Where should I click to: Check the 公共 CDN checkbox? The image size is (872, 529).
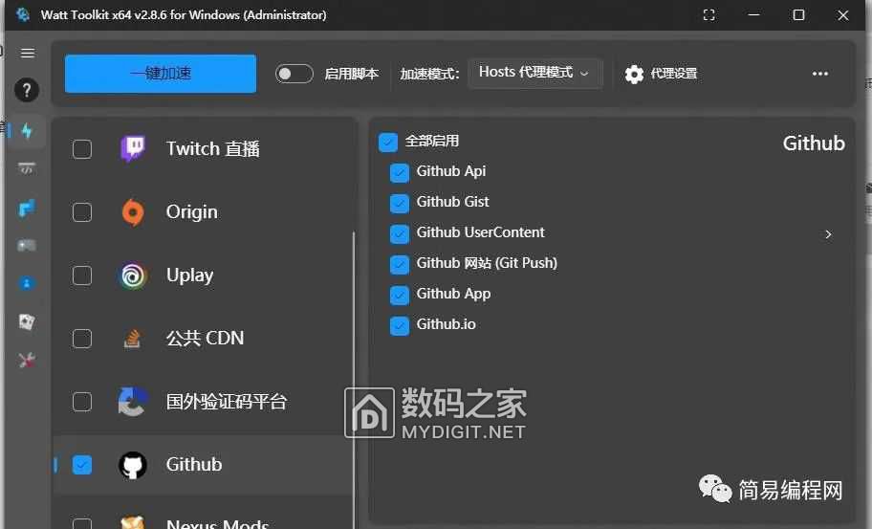(x=82, y=339)
